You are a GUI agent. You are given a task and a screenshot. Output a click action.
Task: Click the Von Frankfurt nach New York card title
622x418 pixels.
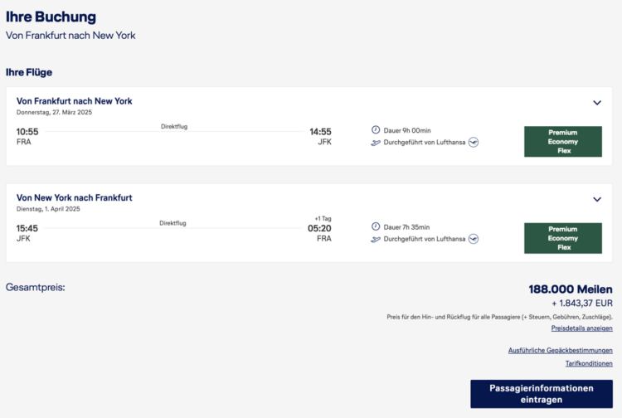74,101
